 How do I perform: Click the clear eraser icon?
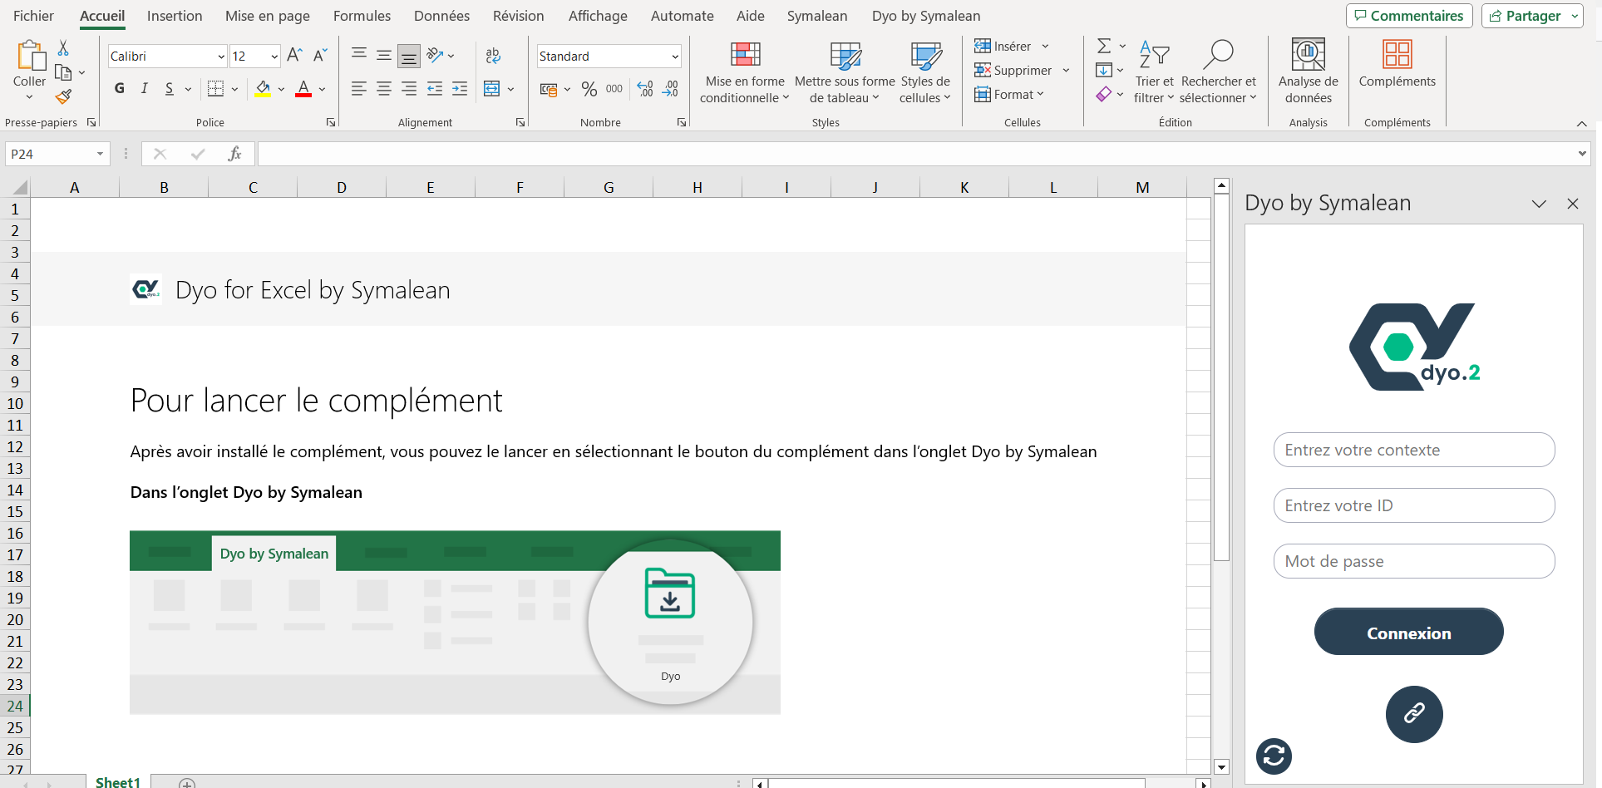(x=1104, y=94)
